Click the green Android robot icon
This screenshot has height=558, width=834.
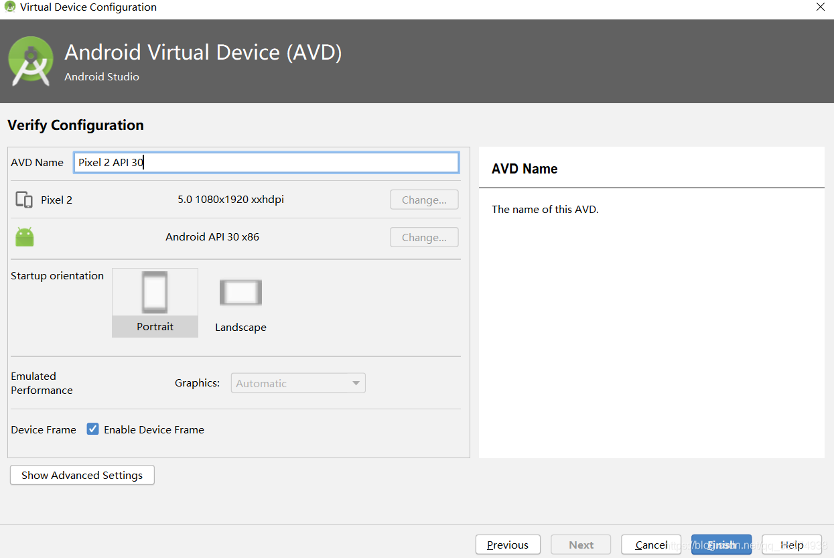tap(25, 237)
